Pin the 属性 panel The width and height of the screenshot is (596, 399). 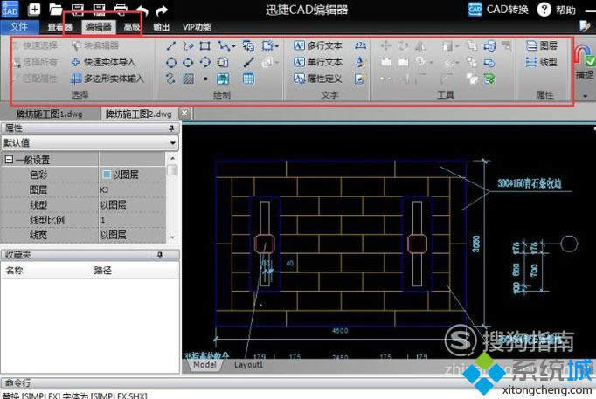(171, 128)
